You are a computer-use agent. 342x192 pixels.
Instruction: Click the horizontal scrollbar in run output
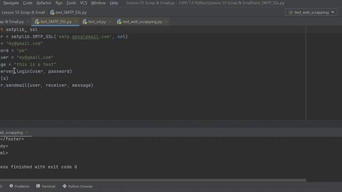click(x=153, y=180)
